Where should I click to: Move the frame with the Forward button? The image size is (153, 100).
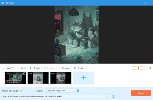pyautogui.click(x=49, y=68)
